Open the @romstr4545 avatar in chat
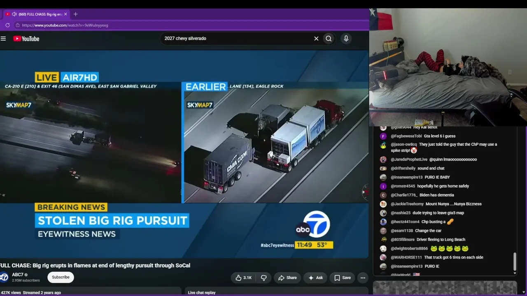 [x=383, y=186]
